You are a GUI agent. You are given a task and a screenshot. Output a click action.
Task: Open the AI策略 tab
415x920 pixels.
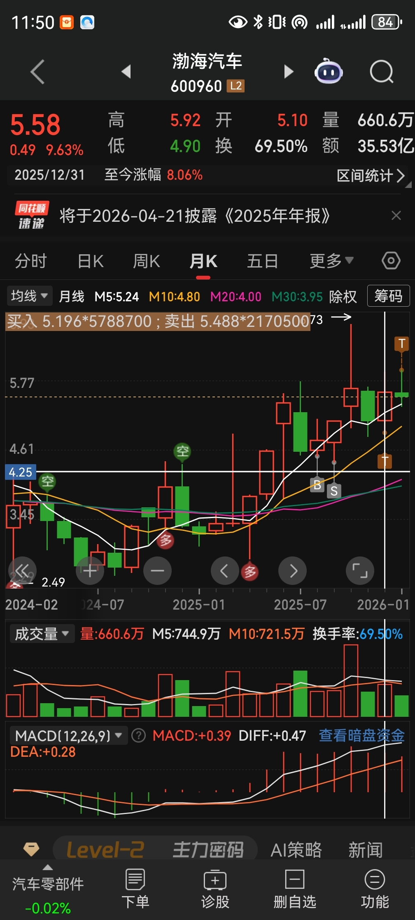296,850
